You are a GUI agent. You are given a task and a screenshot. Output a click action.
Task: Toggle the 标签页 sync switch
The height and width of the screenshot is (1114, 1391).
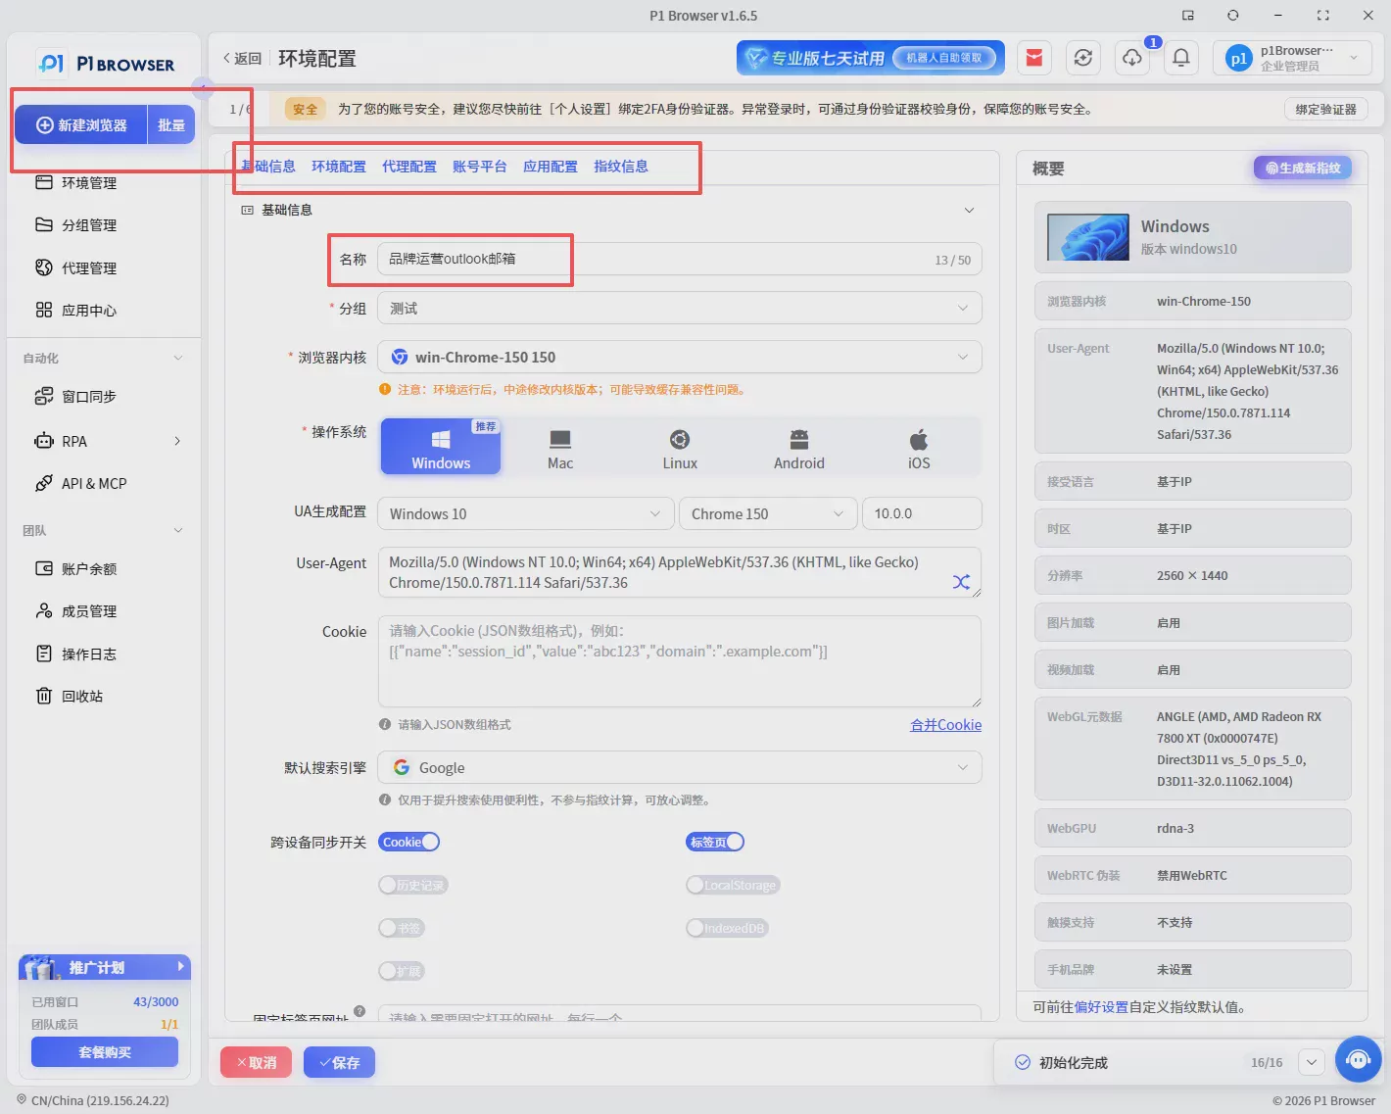[715, 842]
